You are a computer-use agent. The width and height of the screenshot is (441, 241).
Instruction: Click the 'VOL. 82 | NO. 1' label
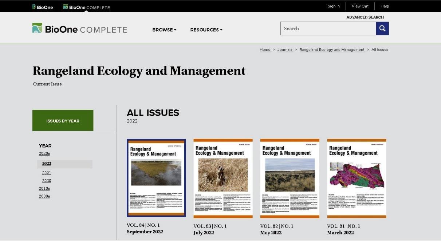tap(277, 226)
